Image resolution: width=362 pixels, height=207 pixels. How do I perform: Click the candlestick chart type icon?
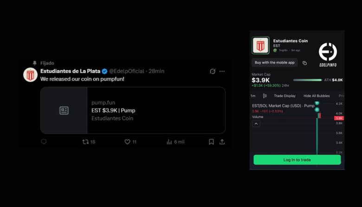pyautogui.click(x=265, y=96)
